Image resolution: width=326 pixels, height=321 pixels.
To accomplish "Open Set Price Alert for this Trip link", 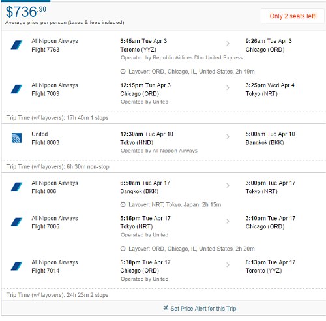I will click(x=203, y=309).
